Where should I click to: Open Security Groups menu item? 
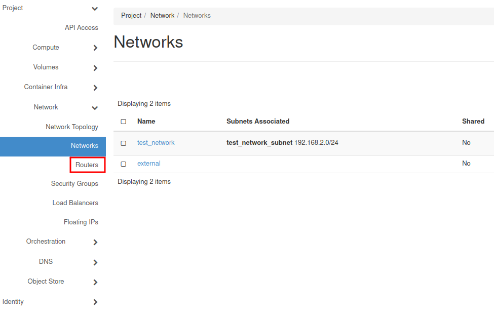[74, 184]
